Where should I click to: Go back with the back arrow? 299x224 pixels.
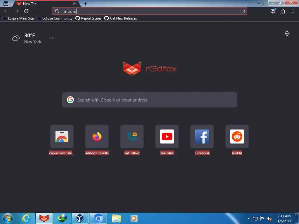tap(6, 11)
